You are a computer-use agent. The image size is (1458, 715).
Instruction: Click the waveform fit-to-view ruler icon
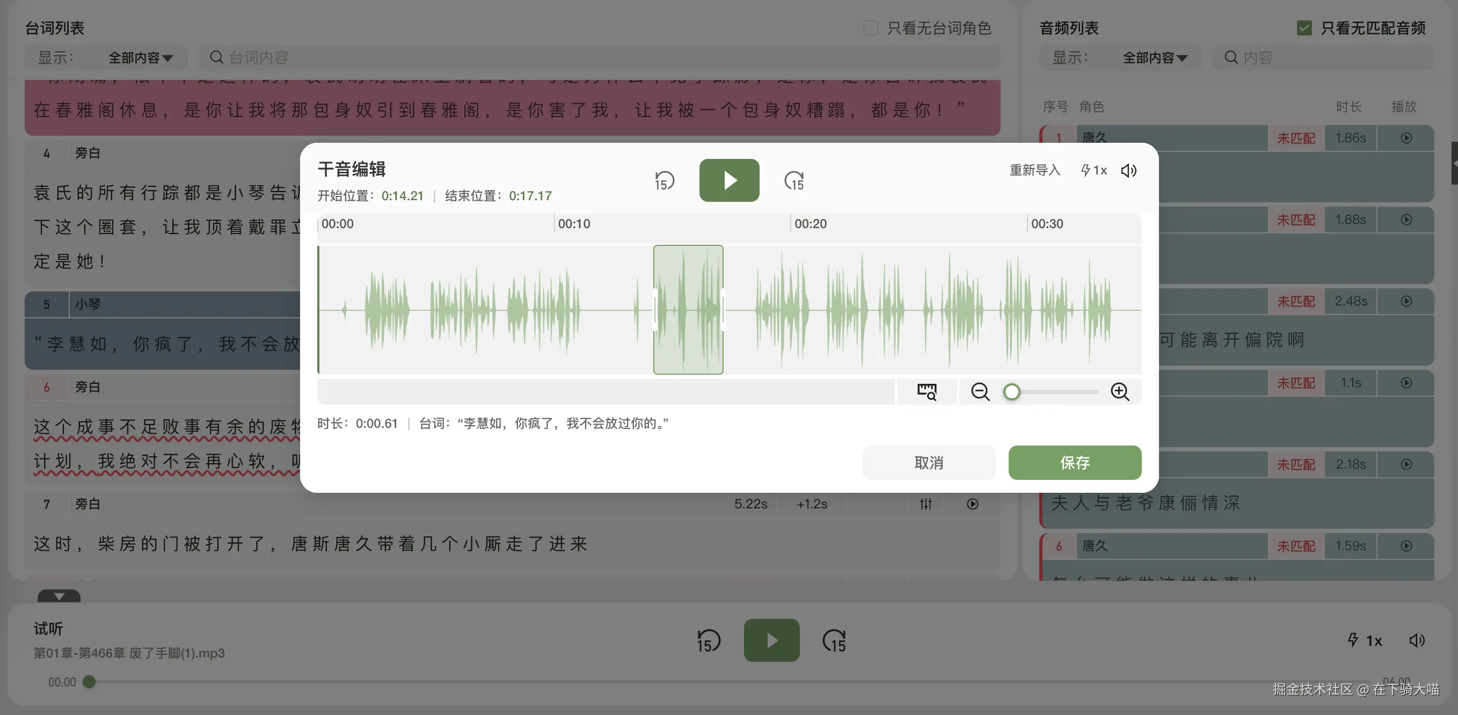pyautogui.click(x=927, y=392)
